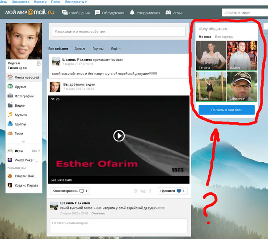Open Ильнур's profile thumbnail
The width and height of the screenshot is (268, 239).
click(x=242, y=55)
